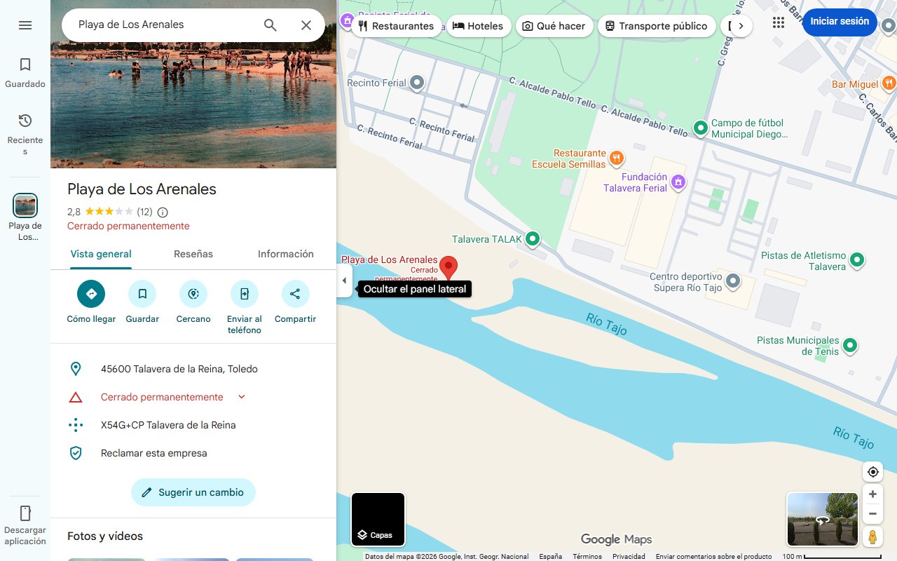Click the search magnifying glass icon
The width and height of the screenshot is (897, 561).
pos(270,25)
